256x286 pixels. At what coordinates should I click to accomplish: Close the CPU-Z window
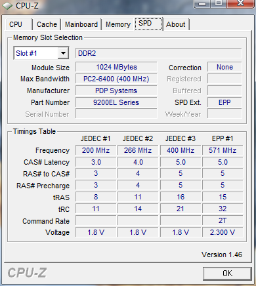(241, 3)
